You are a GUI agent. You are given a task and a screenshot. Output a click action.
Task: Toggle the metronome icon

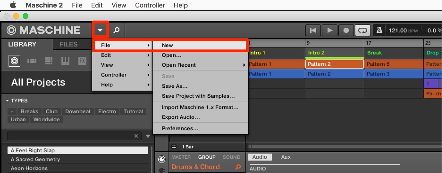[x=379, y=30]
